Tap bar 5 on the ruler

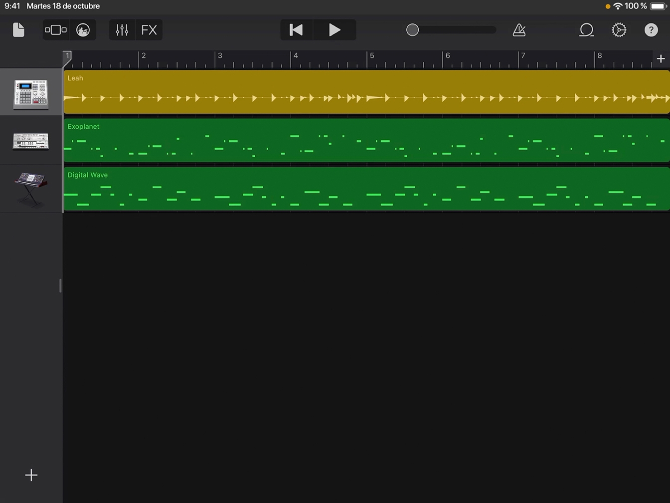[372, 59]
